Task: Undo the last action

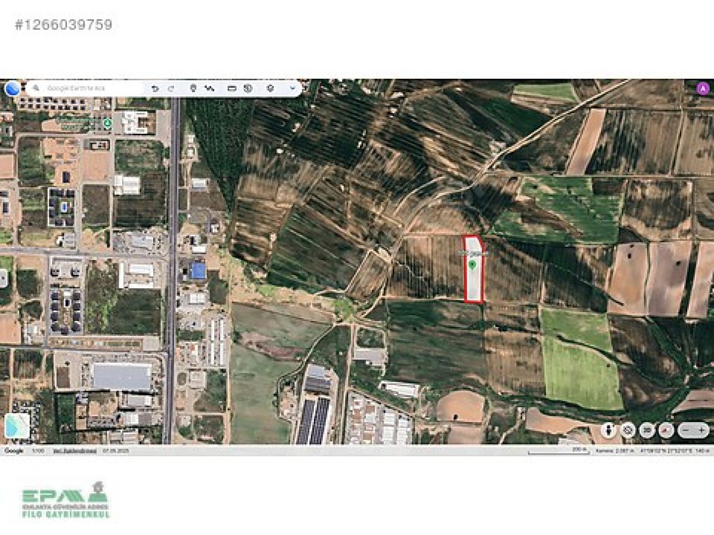Action: (155, 88)
